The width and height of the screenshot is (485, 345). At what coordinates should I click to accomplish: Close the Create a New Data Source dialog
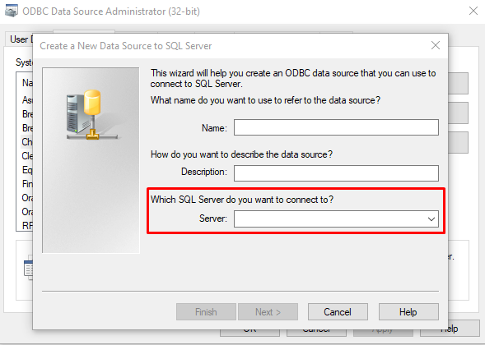tap(436, 45)
